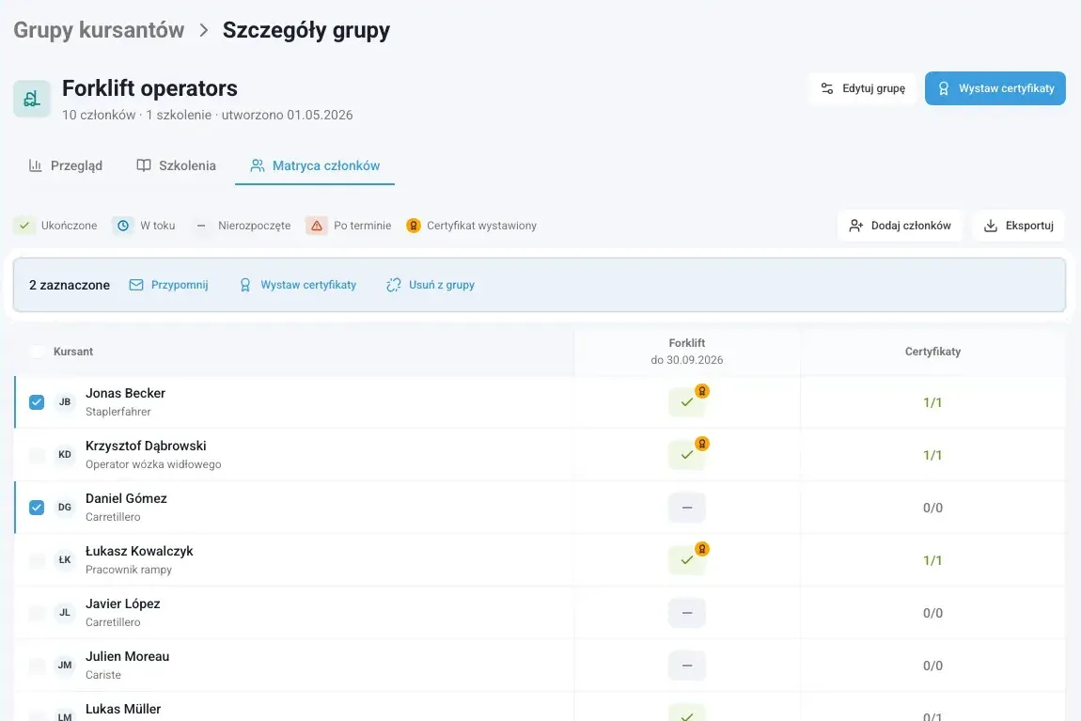Tick Javier López's row checkbox
The width and height of the screenshot is (1081, 721).
[37, 613]
